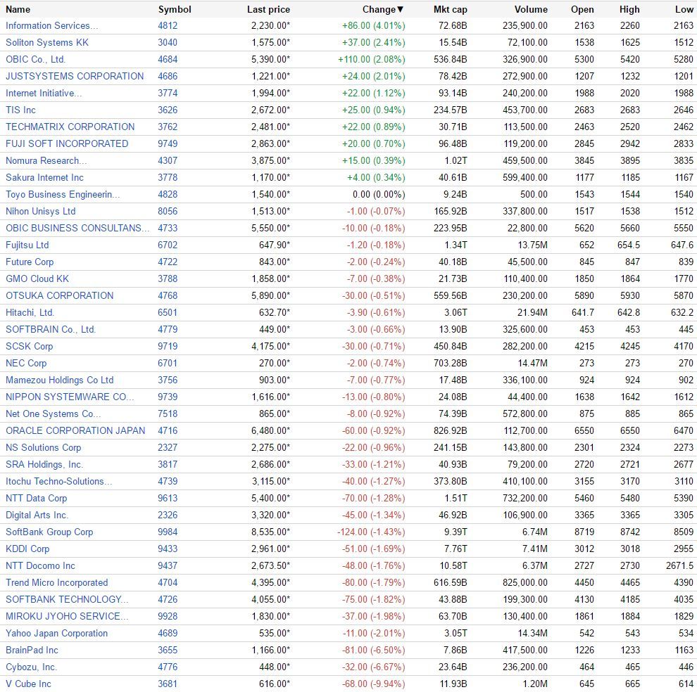This screenshot has height=692, width=697.
Task: Open the SRA Holdings, Inc. link
Action: pyautogui.click(x=44, y=465)
